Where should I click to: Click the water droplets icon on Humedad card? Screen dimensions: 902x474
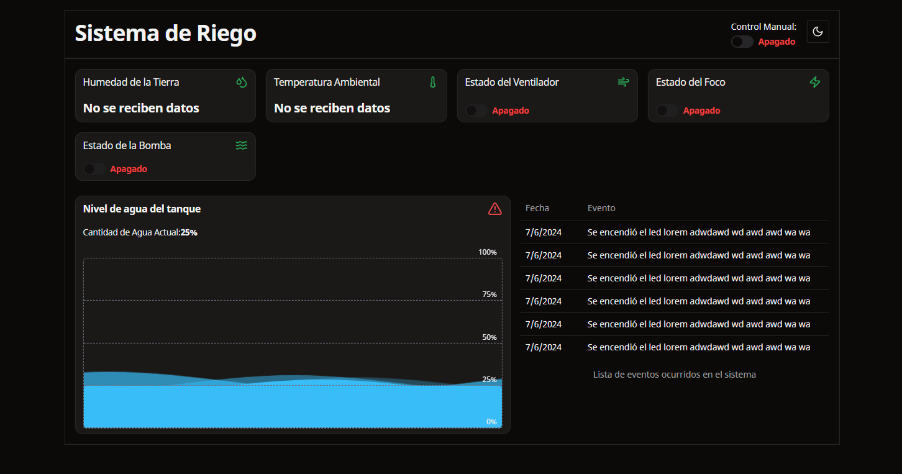tap(242, 82)
